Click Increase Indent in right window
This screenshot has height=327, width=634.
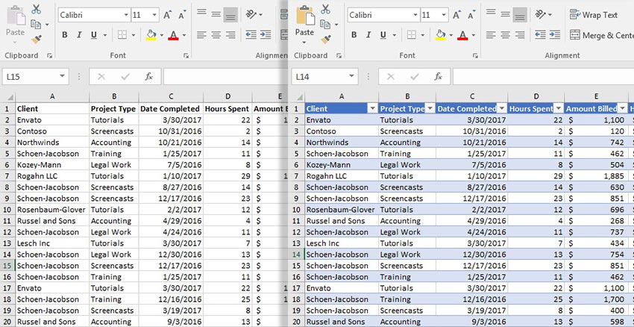pos(555,35)
